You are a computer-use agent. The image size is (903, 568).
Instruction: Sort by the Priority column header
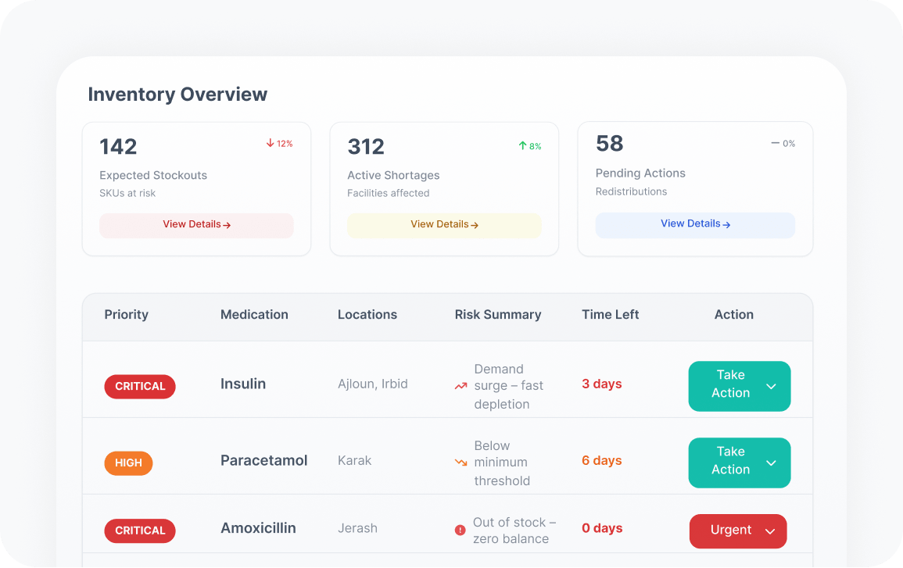click(x=126, y=315)
